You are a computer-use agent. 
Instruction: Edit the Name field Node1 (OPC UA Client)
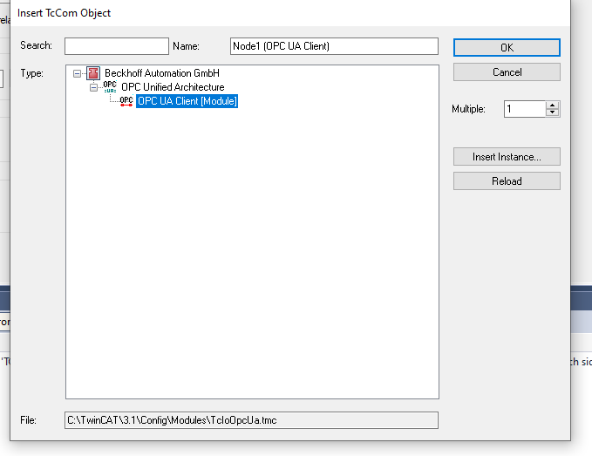[x=334, y=46]
